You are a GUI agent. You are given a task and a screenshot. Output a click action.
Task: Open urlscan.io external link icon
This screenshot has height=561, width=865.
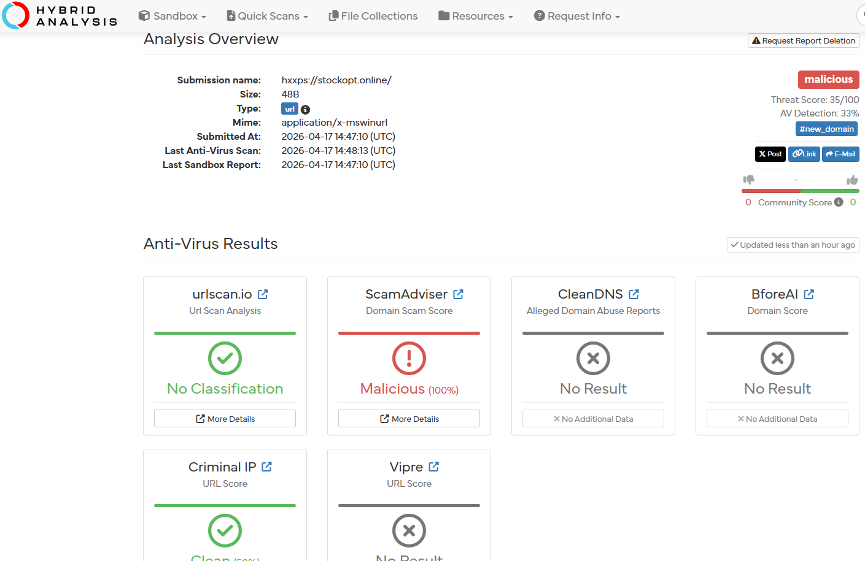click(x=263, y=294)
